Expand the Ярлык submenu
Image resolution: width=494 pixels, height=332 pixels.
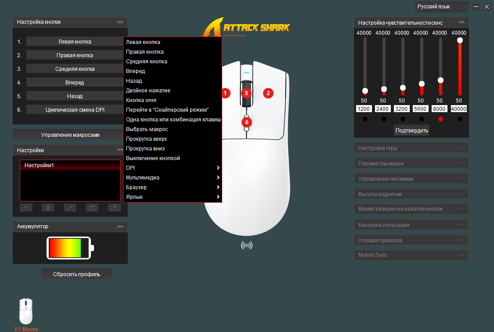coord(173,197)
